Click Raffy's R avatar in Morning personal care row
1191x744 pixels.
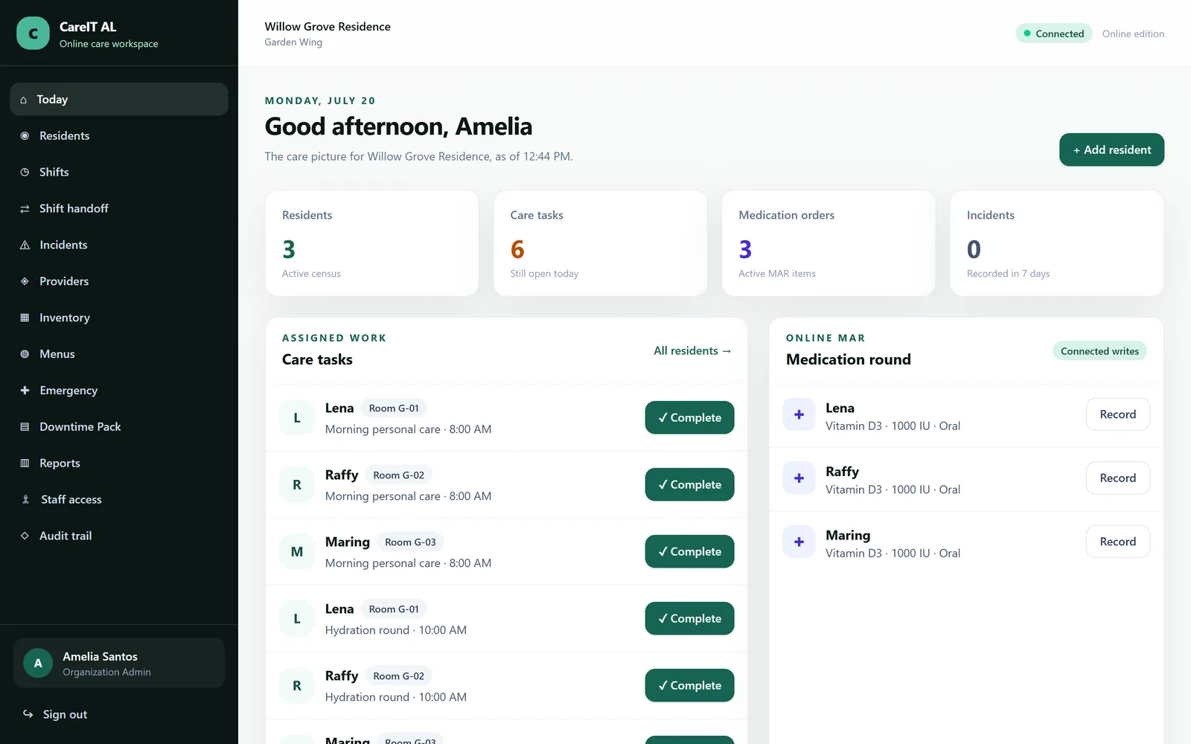(x=297, y=485)
